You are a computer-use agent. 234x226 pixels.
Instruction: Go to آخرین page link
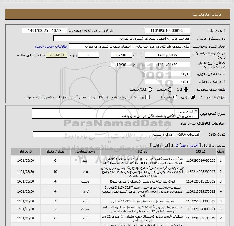[x=194, y=145]
